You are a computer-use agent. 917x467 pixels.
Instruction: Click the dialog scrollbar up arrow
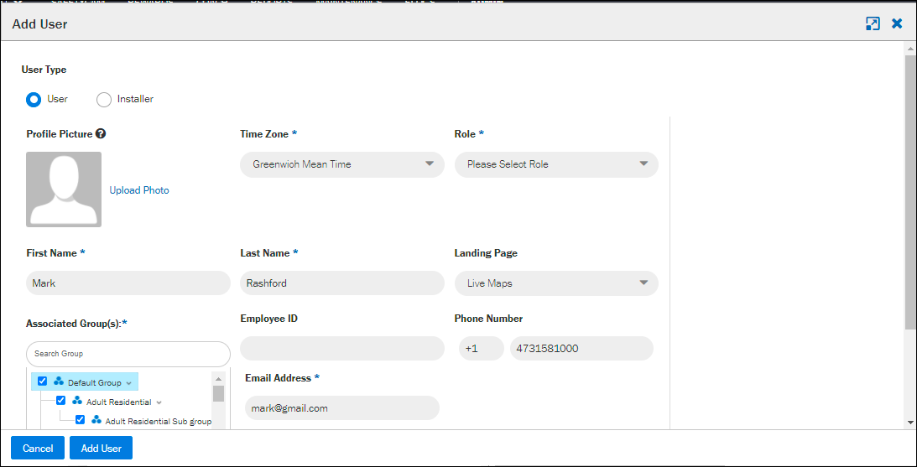[x=910, y=49]
